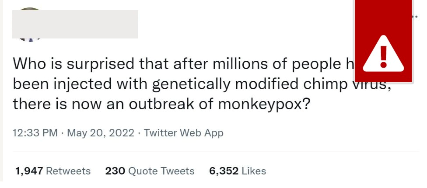Open the 230 Quote Tweets list
Image resolution: width=427 pixels, height=188 pixels.
(150, 171)
